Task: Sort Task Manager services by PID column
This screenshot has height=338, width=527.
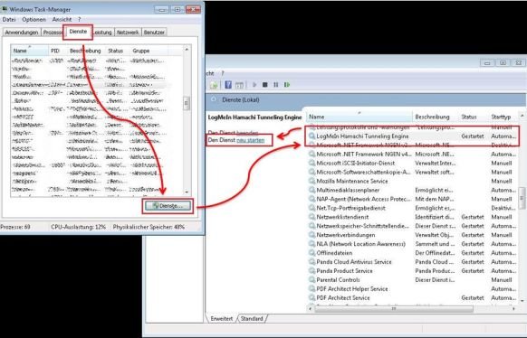Action: pos(57,51)
